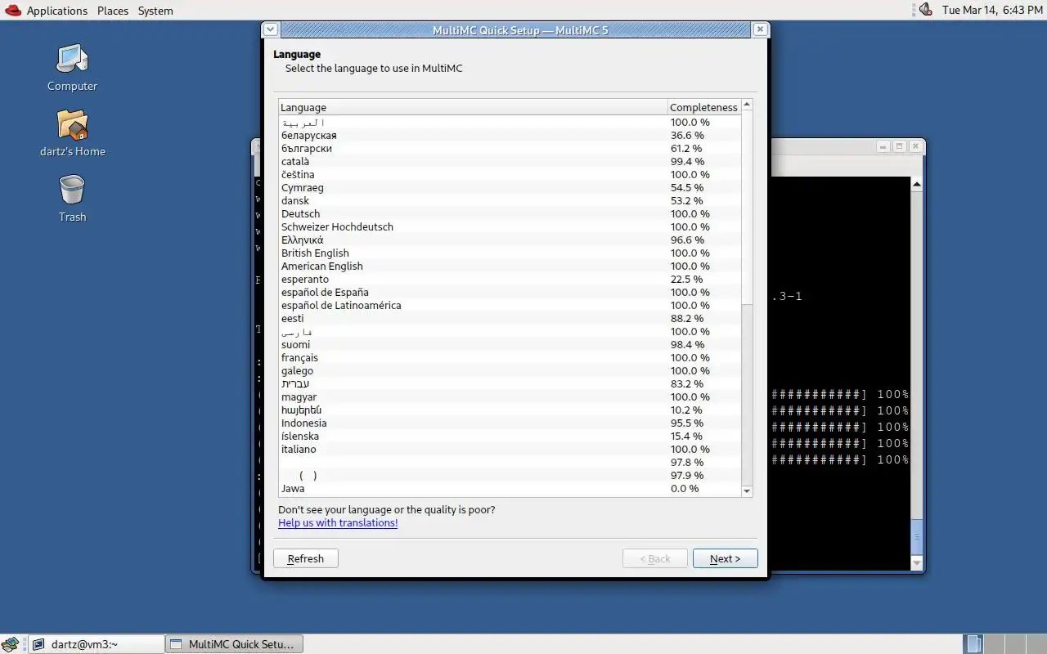The width and height of the screenshot is (1047, 654).
Task: Open the System menu
Action: [x=155, y=11]
